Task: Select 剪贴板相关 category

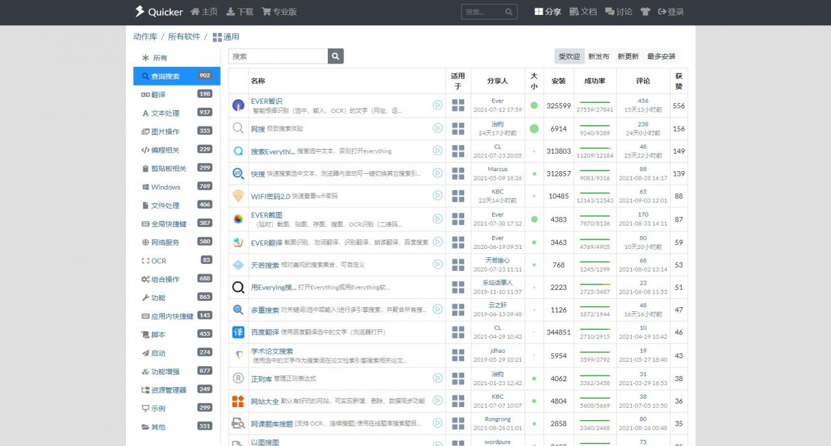Action: (x=177, y=169)
